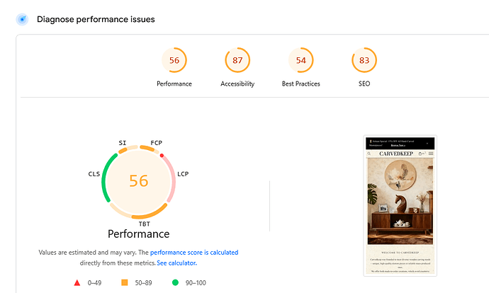Open the "performance score is calculated" link

pyautogui.click(x=194, y=253)
